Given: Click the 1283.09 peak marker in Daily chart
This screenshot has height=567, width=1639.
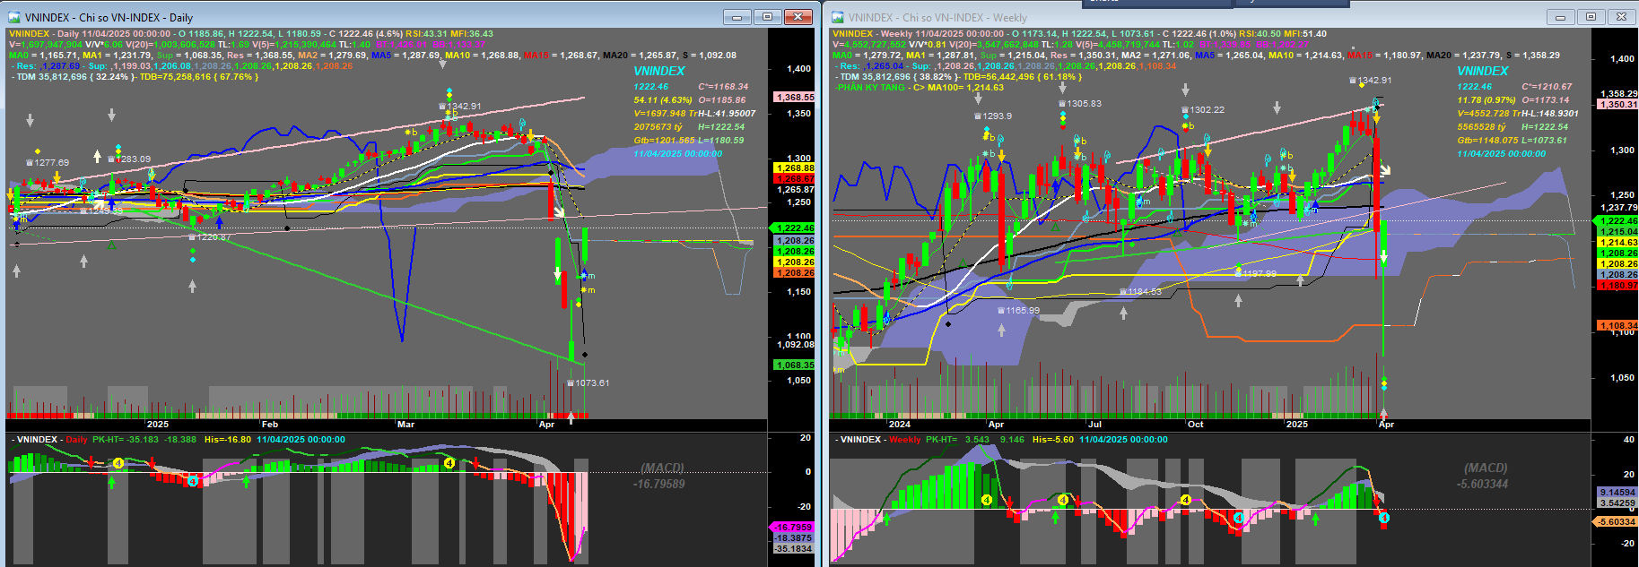Looking at the screenshot, I should pyautogui.click(x=129, y=159).
